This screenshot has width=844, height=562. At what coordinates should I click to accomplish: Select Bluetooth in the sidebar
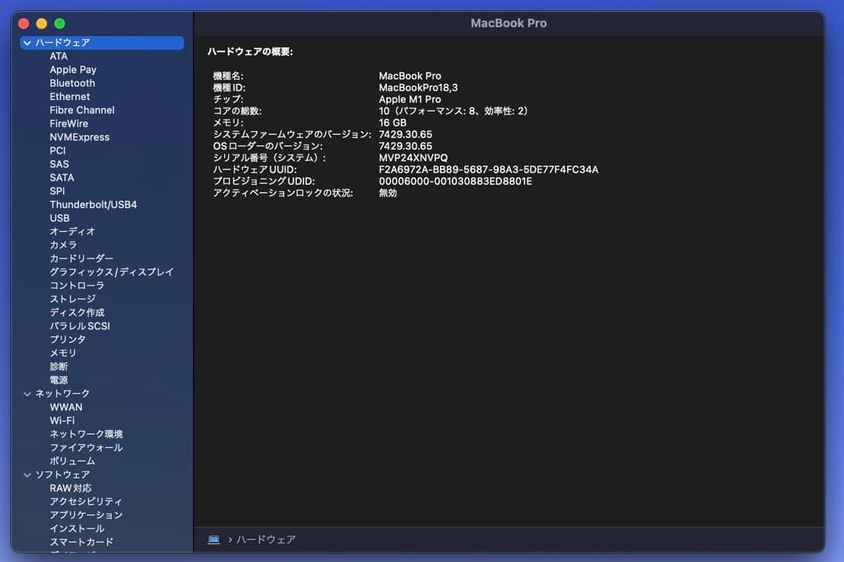[72, 83]
